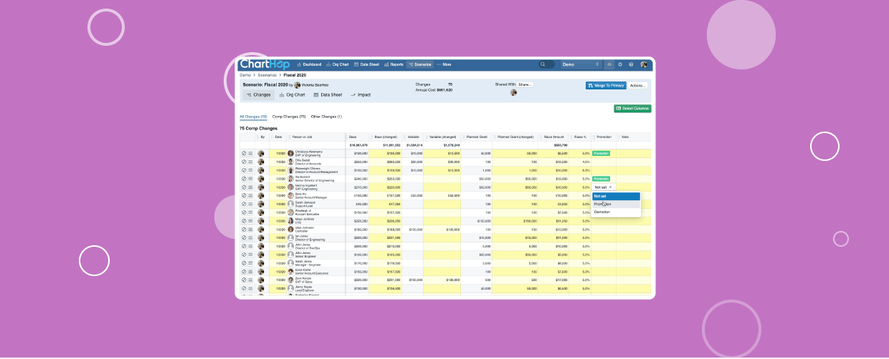
Task: Select Promotion in the dropdown list
Action: 602,204
